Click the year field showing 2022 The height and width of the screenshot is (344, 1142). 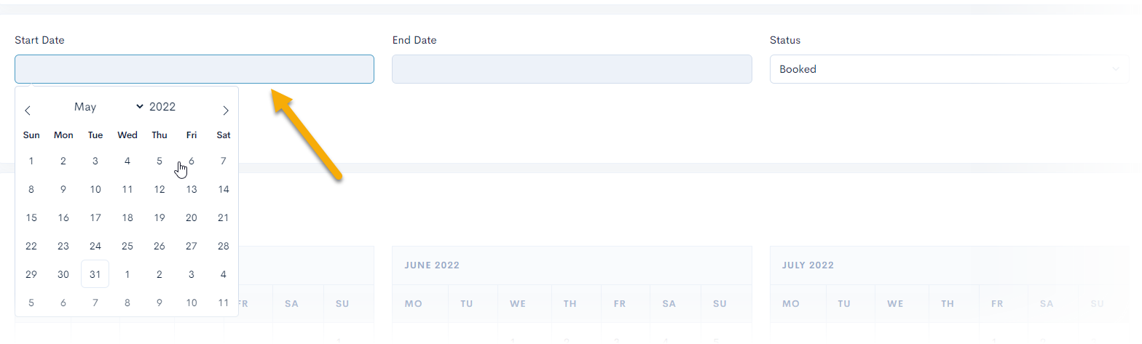coord(162,107)
